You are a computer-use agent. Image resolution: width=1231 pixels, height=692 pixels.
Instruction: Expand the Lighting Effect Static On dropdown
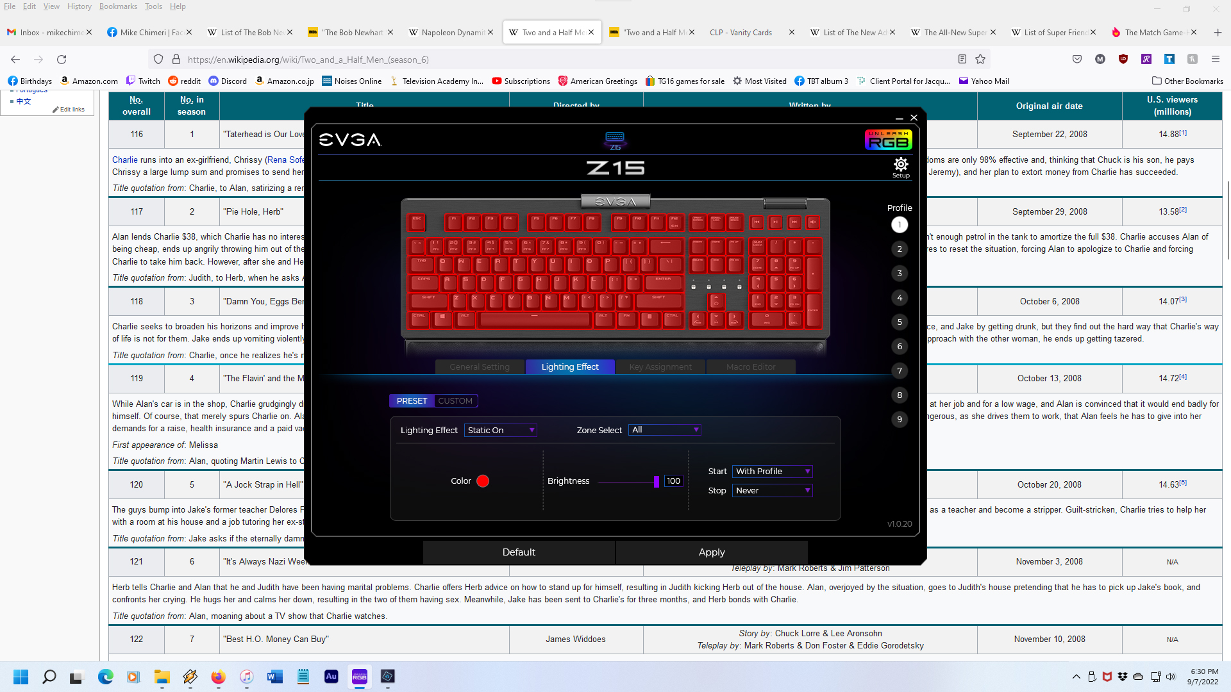click(501, 431)
